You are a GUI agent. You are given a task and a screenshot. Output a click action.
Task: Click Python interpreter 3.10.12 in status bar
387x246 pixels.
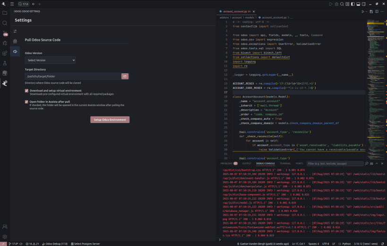coord(366,244)
